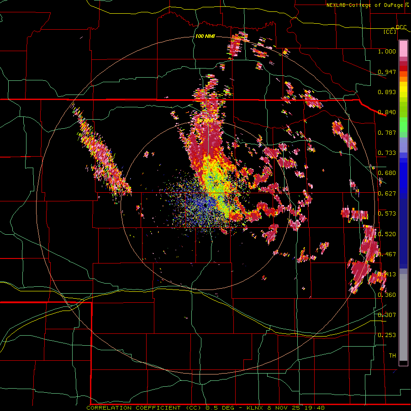The height and width of the screenshot is (411, 411).
Task: Click the Correlation Coefficient caption at the bottom
Action: pos(206,408)
